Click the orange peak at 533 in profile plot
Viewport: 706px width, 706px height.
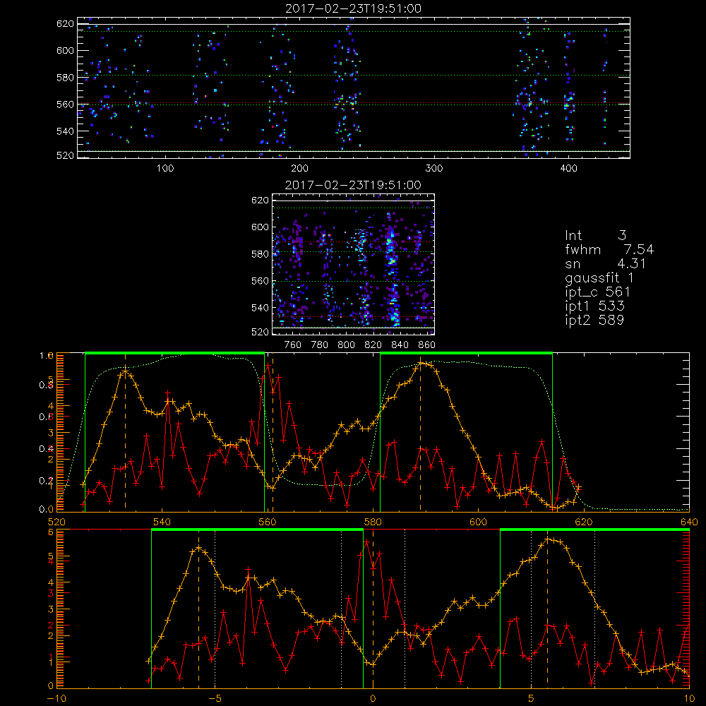click(126, 372)
